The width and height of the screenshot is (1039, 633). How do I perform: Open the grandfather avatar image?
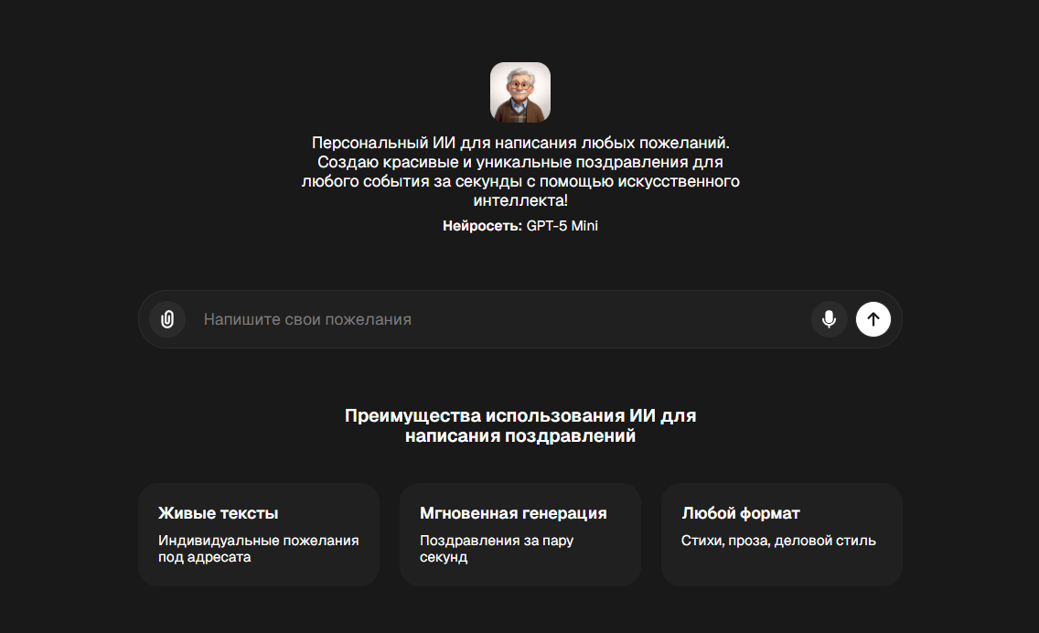tap(520, 92)
